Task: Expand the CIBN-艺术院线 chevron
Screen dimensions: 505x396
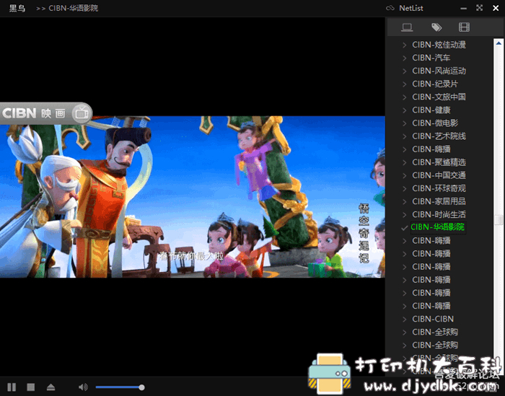Action: click(x=405, y=136)
